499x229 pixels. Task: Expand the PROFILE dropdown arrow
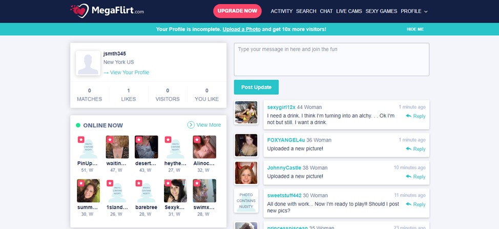click(x=426, y=11)
